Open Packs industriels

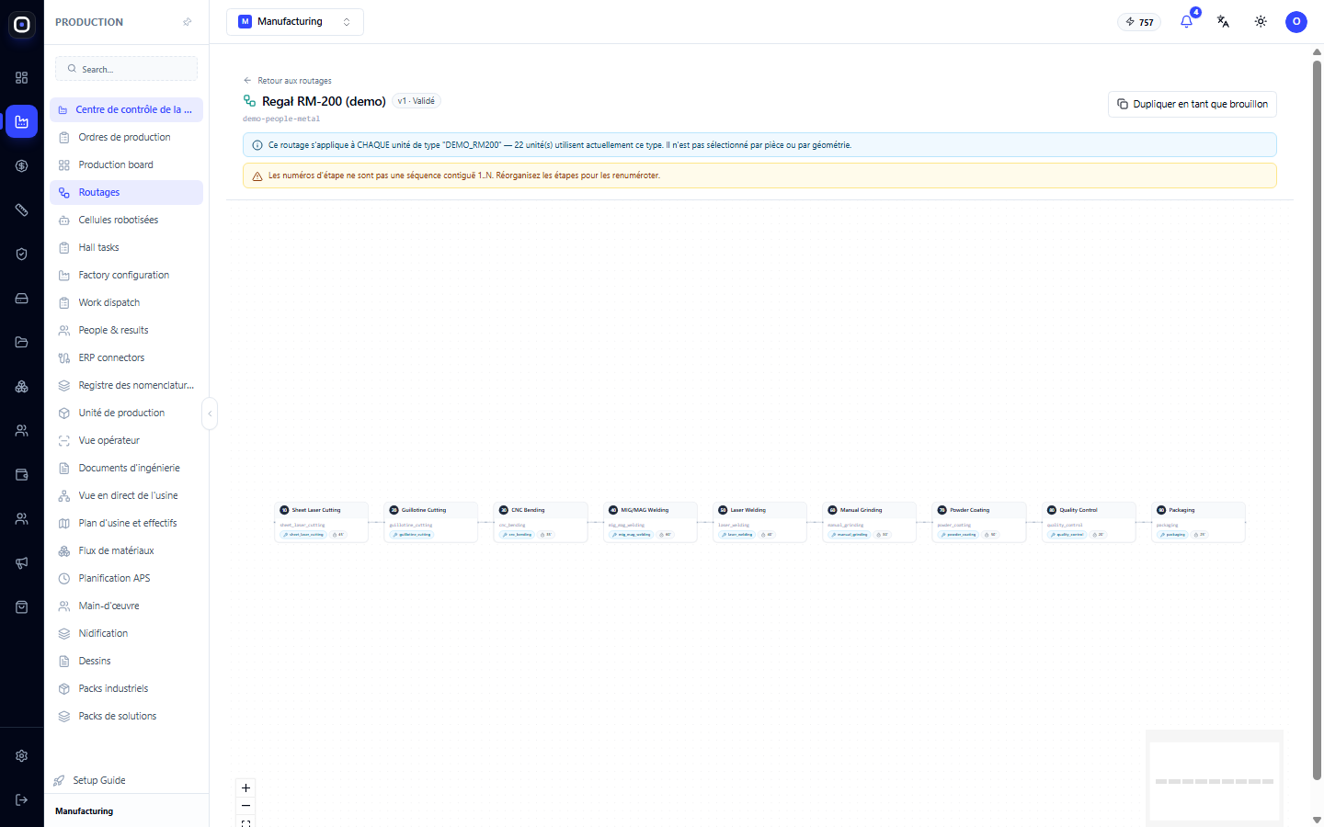click(127, 688)
